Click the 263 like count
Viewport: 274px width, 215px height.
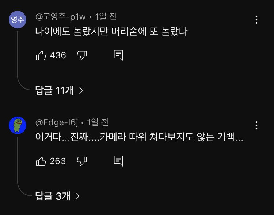point(58,161)
